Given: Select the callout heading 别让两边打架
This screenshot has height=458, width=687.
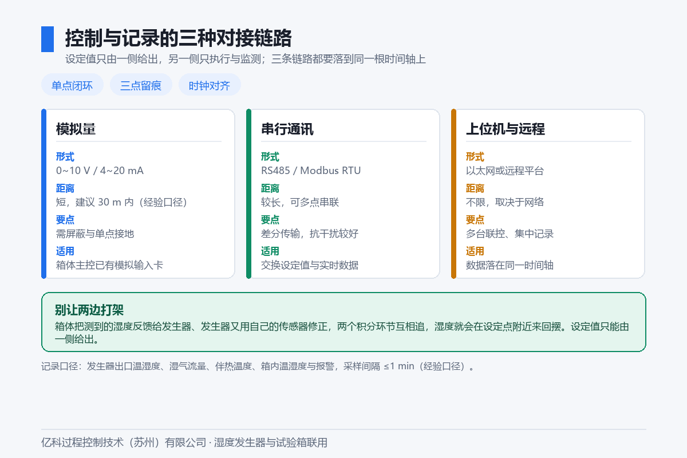Looking at the screenshot, I should click(x=89, y=310).
